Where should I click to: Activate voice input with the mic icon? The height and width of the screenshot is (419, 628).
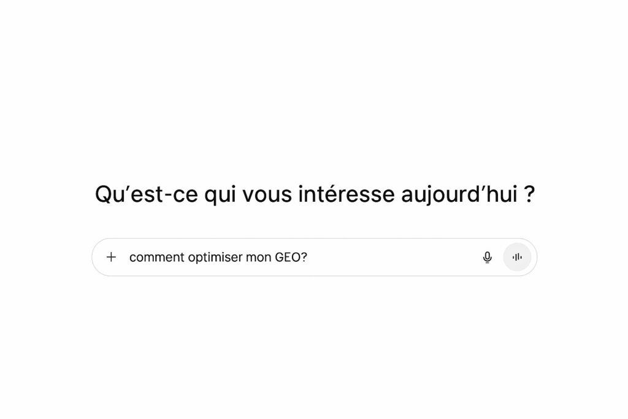[487, 257]
